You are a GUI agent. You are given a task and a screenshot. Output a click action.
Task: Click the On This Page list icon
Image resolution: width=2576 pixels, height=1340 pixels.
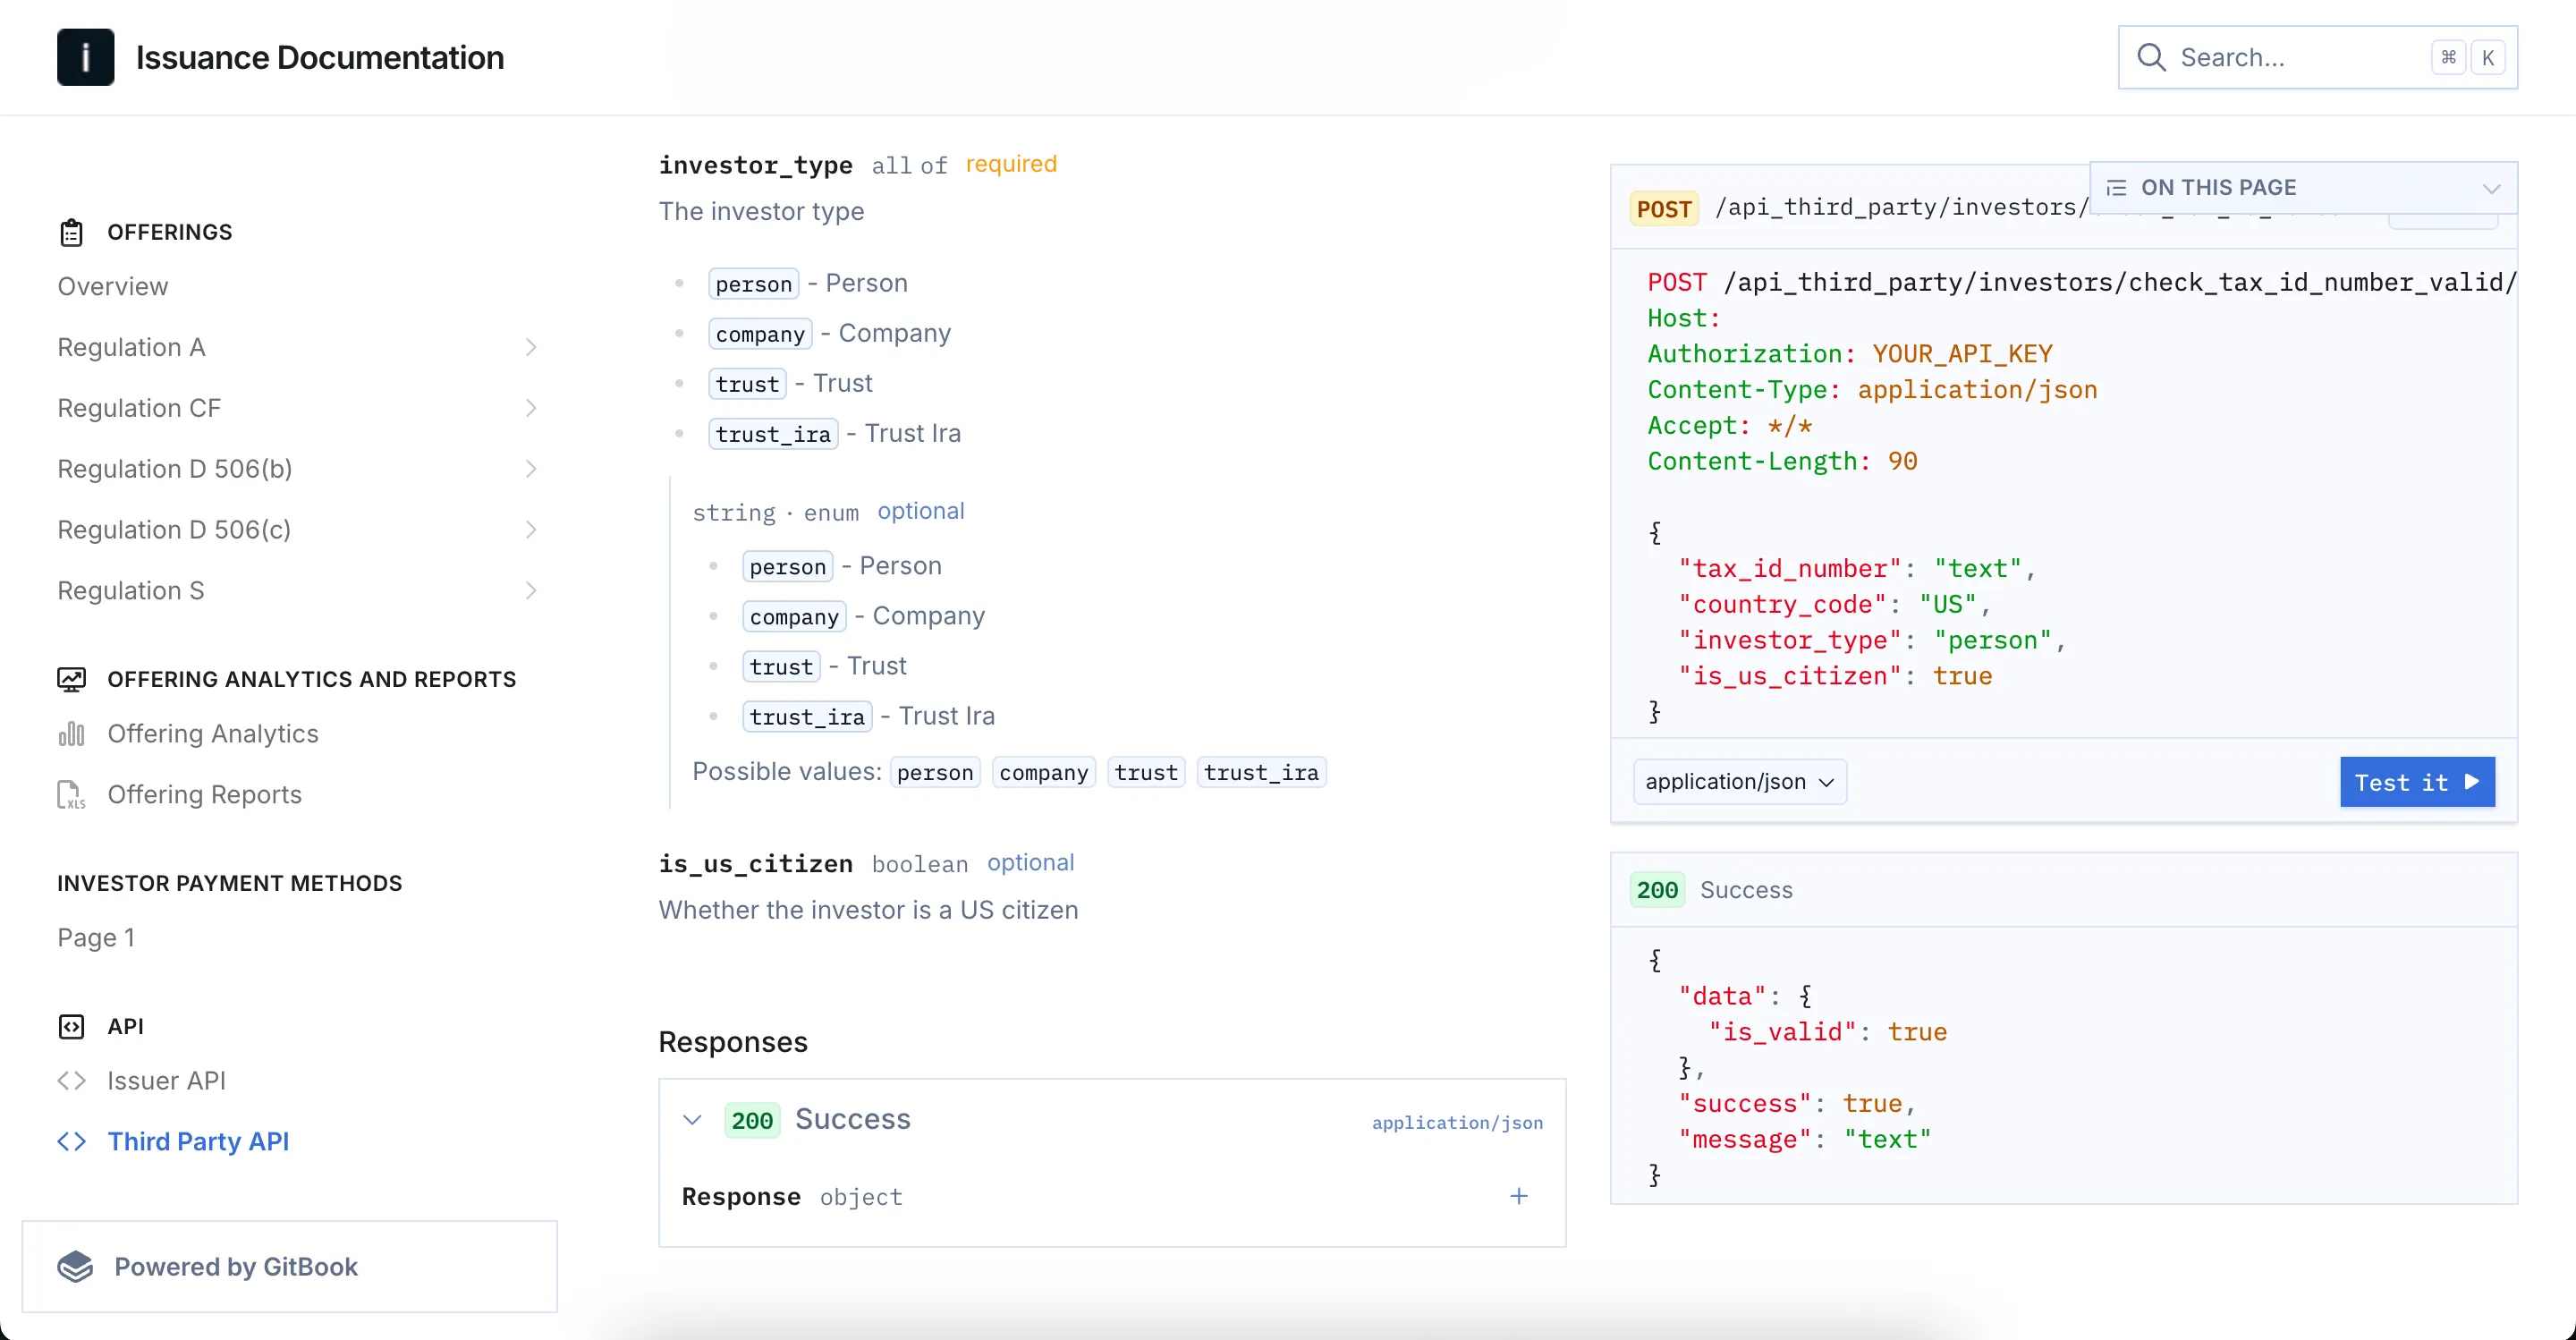(2116, 188)
